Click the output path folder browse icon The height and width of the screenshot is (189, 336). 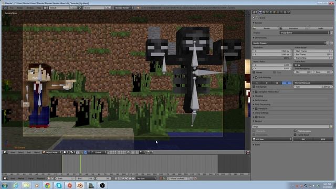click(x=331, y=127)
